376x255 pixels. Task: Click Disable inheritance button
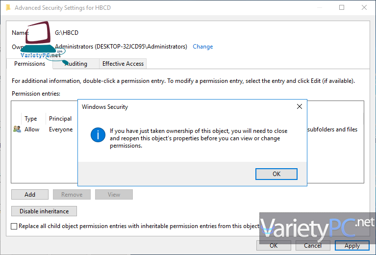(x=44, y=211)
